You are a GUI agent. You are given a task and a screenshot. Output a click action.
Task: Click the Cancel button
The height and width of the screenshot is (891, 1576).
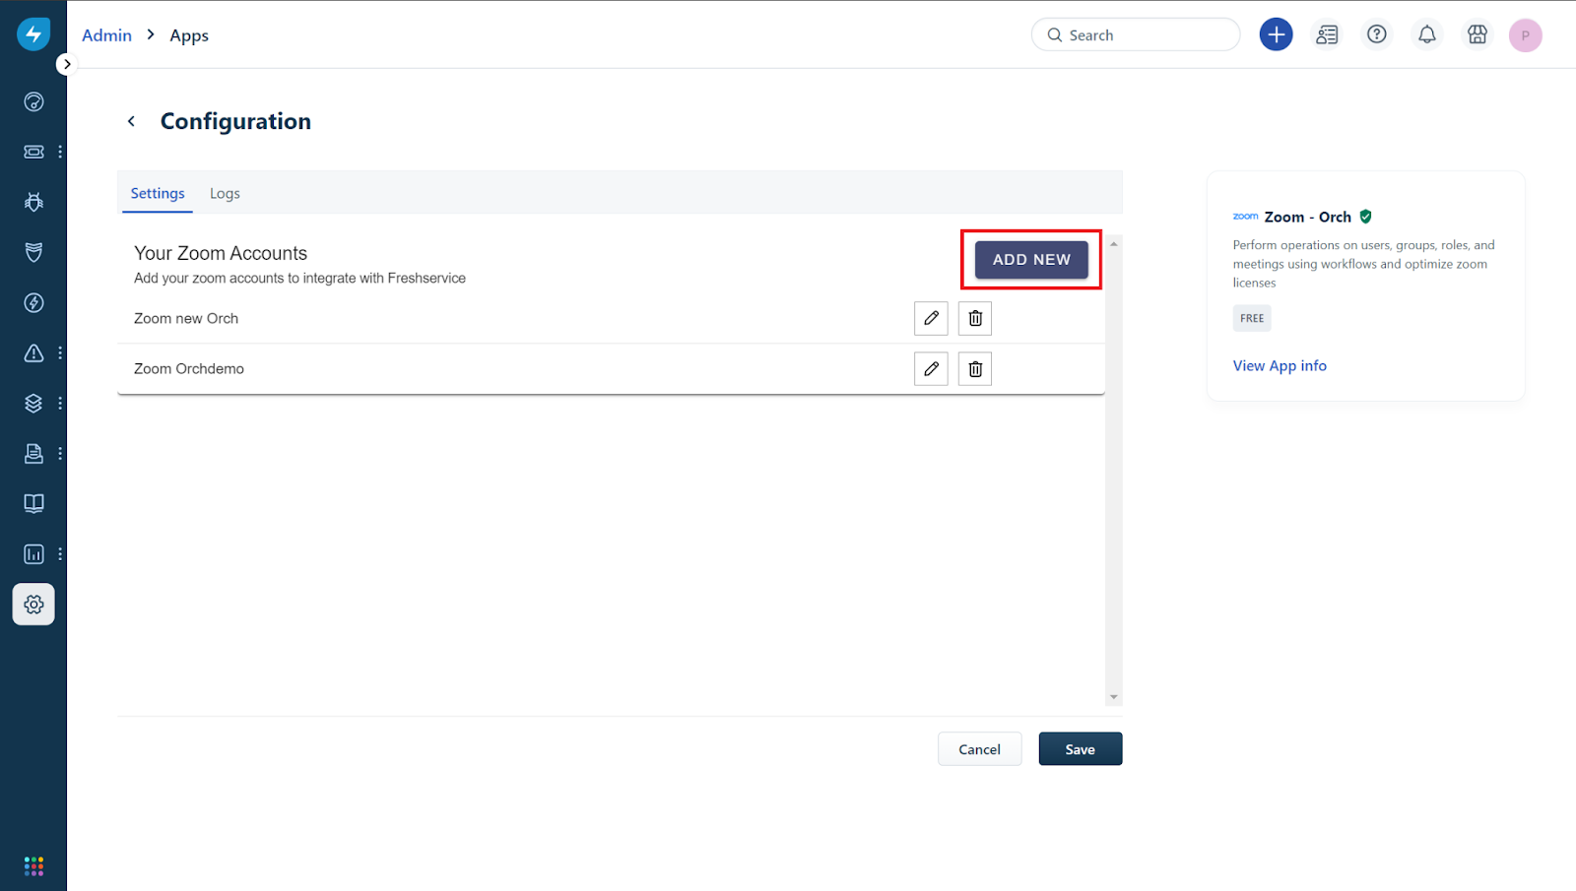tap(979, 749)
